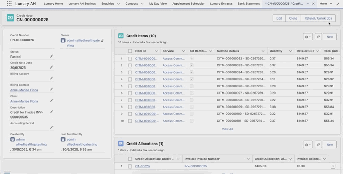The height and width of the screenshot is (174, 343).
Task: Expand Enquiries tab dropdown chevron
Action: click(x=118, y=4)
